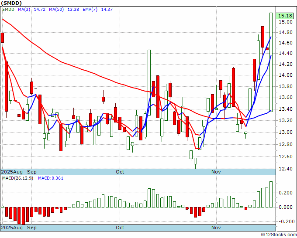Click Oct on price chart time axis

[x=120, y=172]
